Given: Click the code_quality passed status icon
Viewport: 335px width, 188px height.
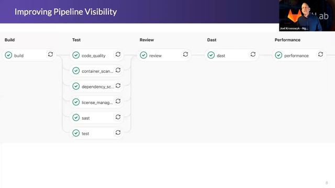Looking at the screenshot, I should (x=76, y=55).
